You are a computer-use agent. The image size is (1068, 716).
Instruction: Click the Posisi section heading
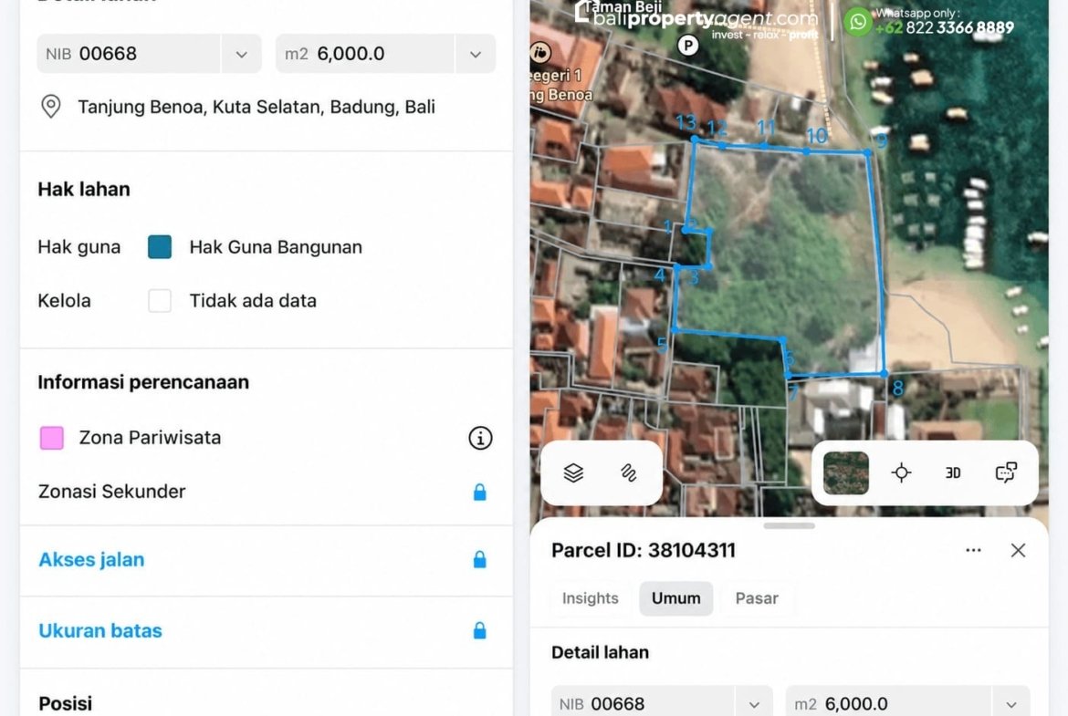[66, 703]
